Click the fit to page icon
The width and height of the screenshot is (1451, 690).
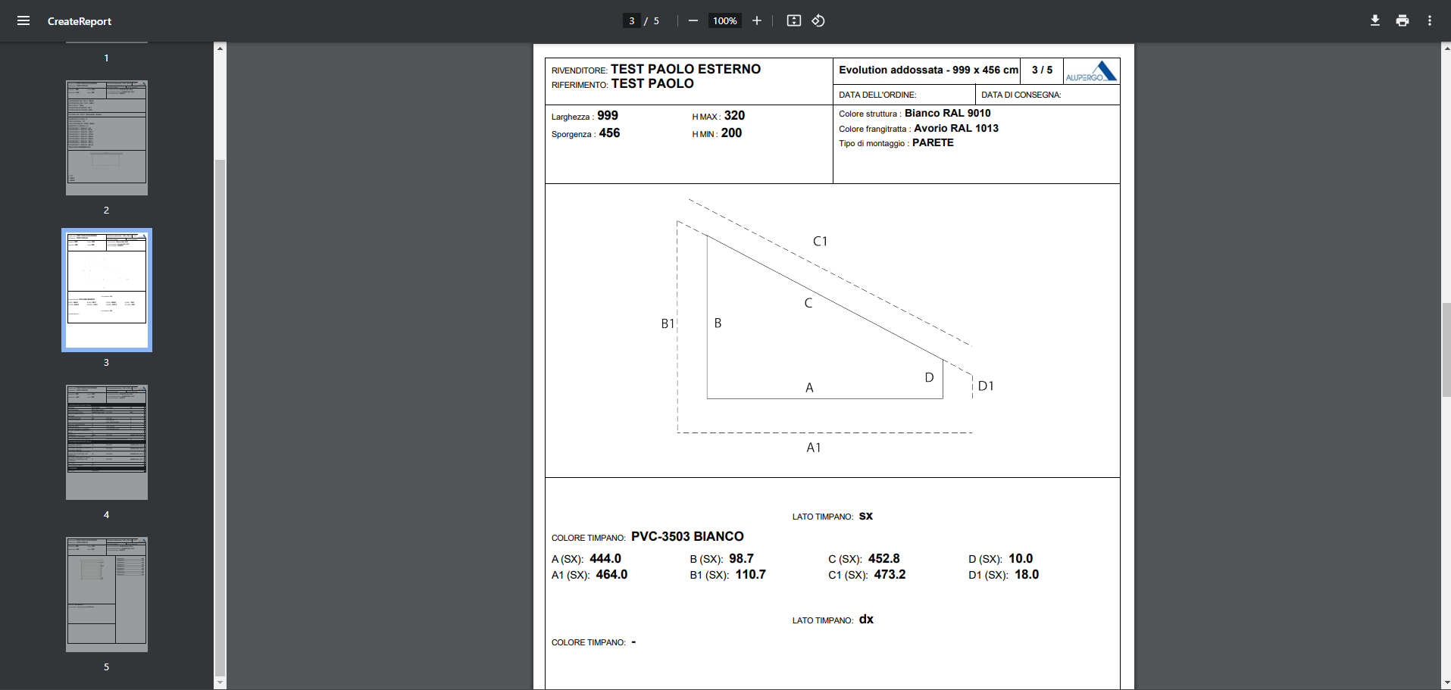tap(793, 20)
